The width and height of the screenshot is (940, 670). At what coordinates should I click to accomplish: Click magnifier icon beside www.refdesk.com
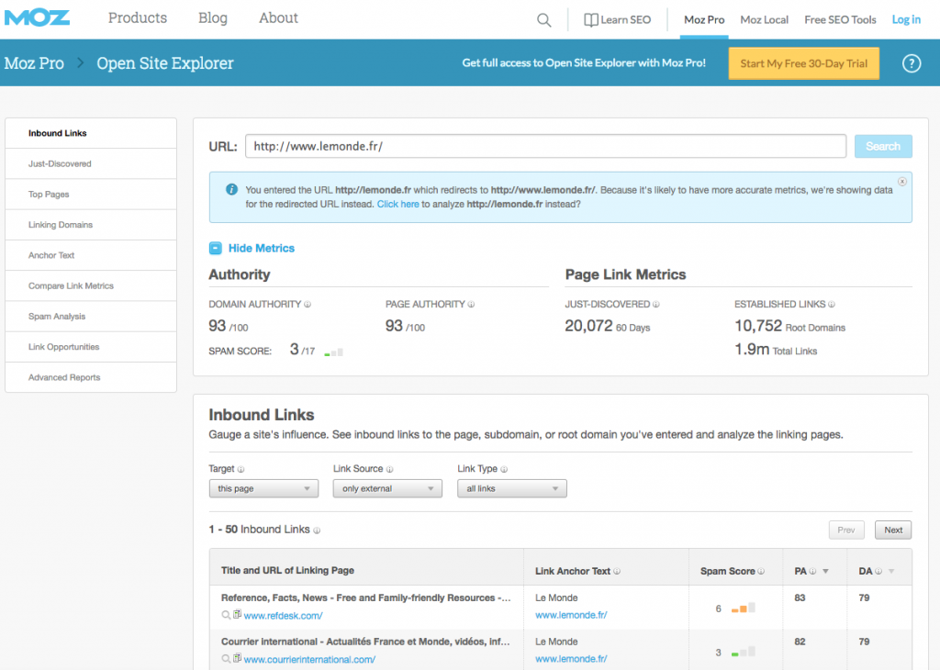coord(226,615)
